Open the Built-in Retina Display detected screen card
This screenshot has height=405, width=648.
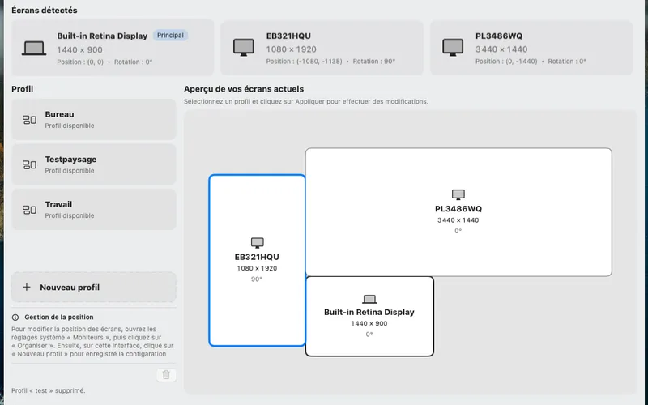(x=113, y=48)
